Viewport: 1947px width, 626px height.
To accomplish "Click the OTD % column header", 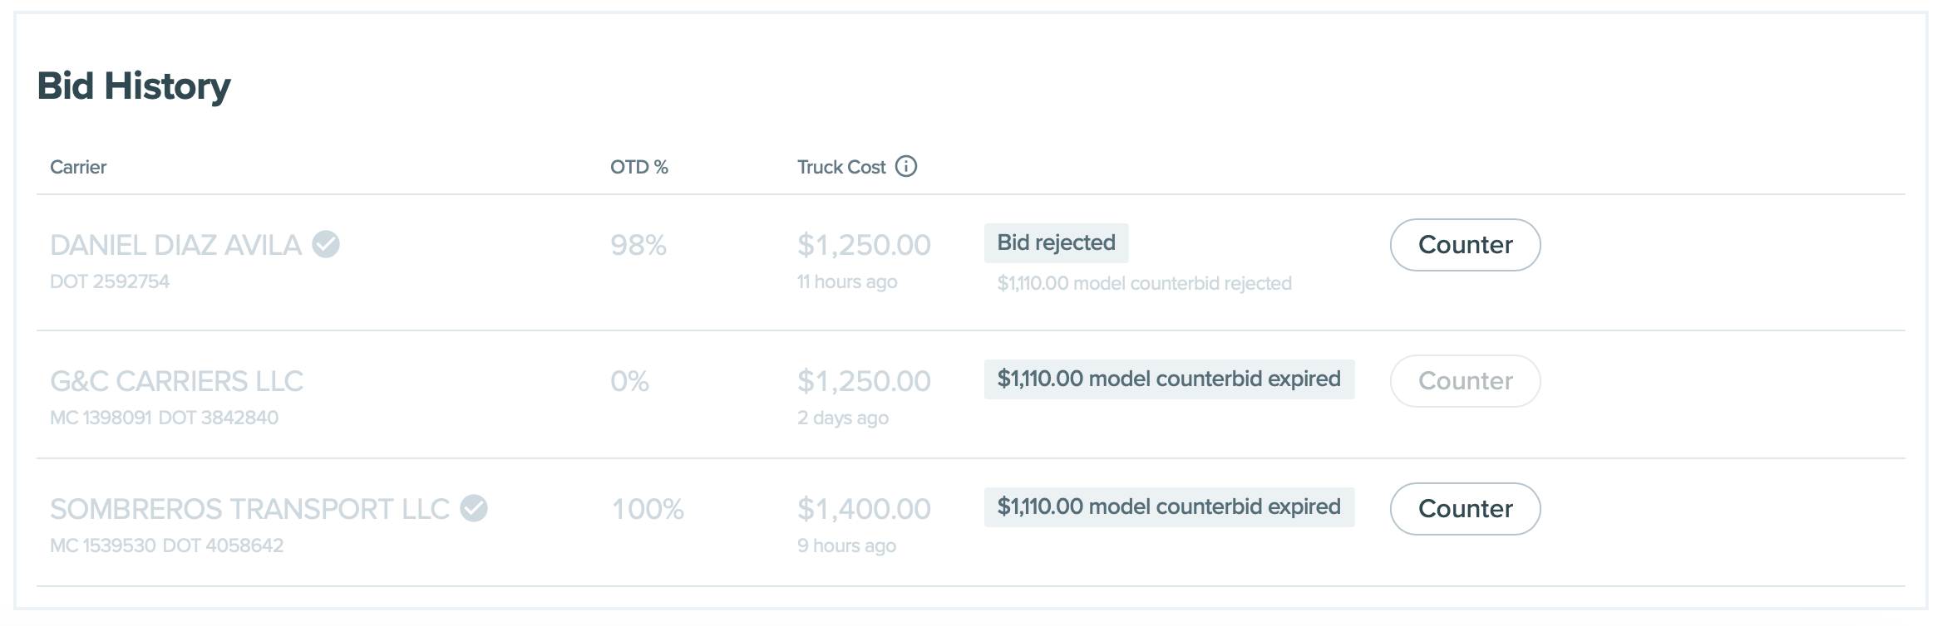I will click(638, 168).
